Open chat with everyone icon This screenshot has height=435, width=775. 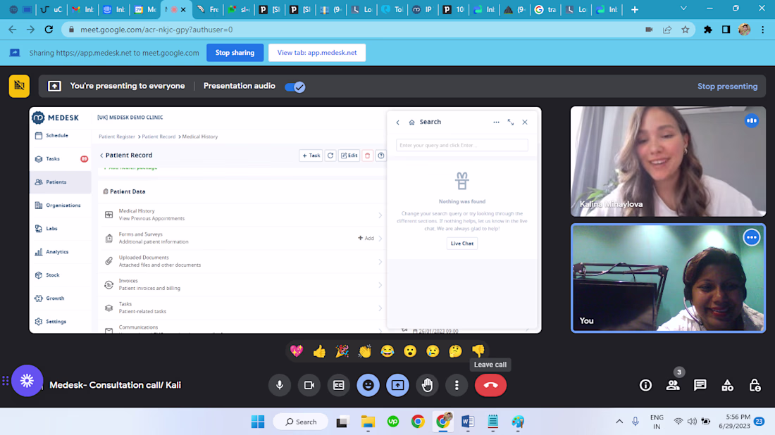tap(700, 385)
